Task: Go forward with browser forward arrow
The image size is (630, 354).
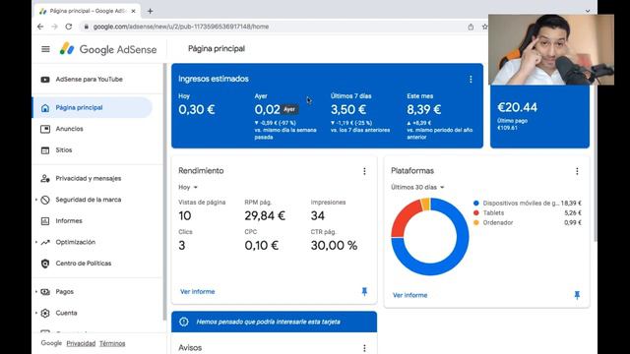Action: click(55, 27)
